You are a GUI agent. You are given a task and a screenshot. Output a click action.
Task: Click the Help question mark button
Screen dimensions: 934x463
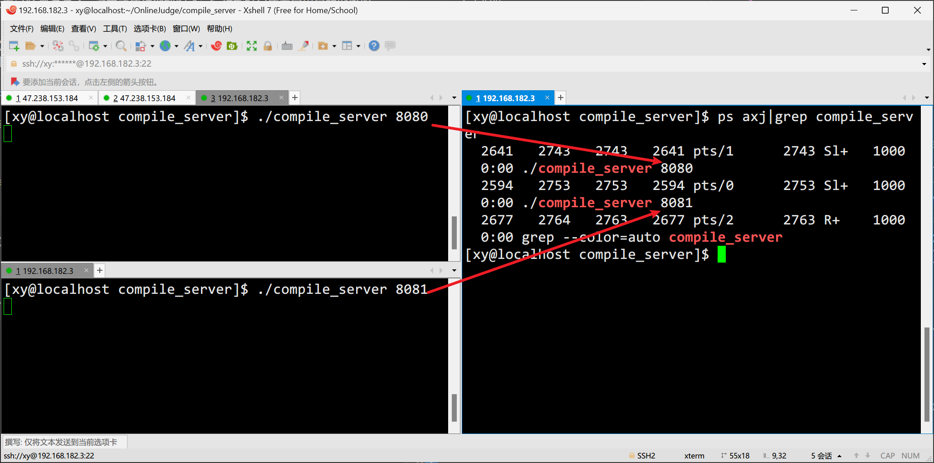[x=373, y=45]
